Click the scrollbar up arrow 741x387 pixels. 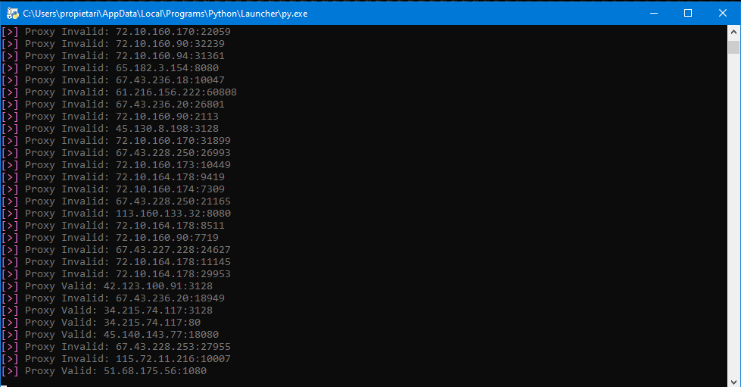point(733,32)
